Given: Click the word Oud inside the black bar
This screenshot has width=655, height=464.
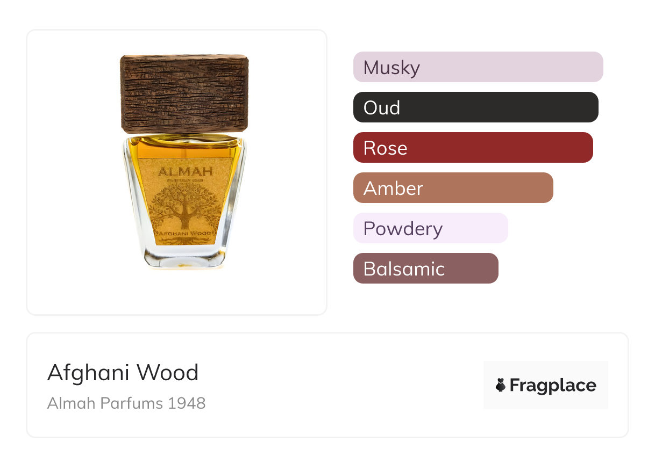Looking at the screenshot, I should (x=382, y=108).
